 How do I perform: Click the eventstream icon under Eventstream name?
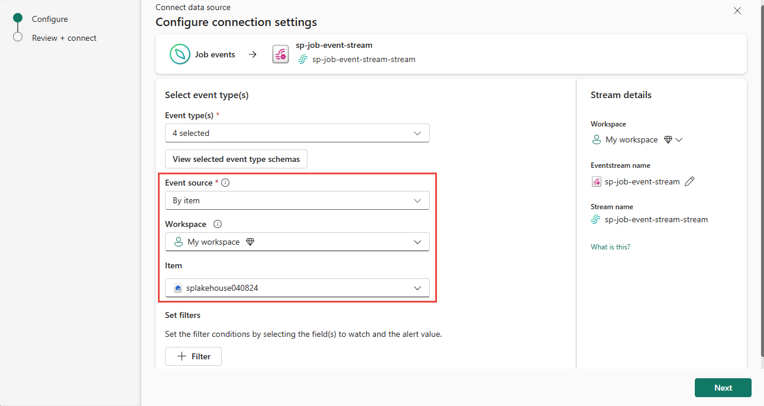(596, 181)
